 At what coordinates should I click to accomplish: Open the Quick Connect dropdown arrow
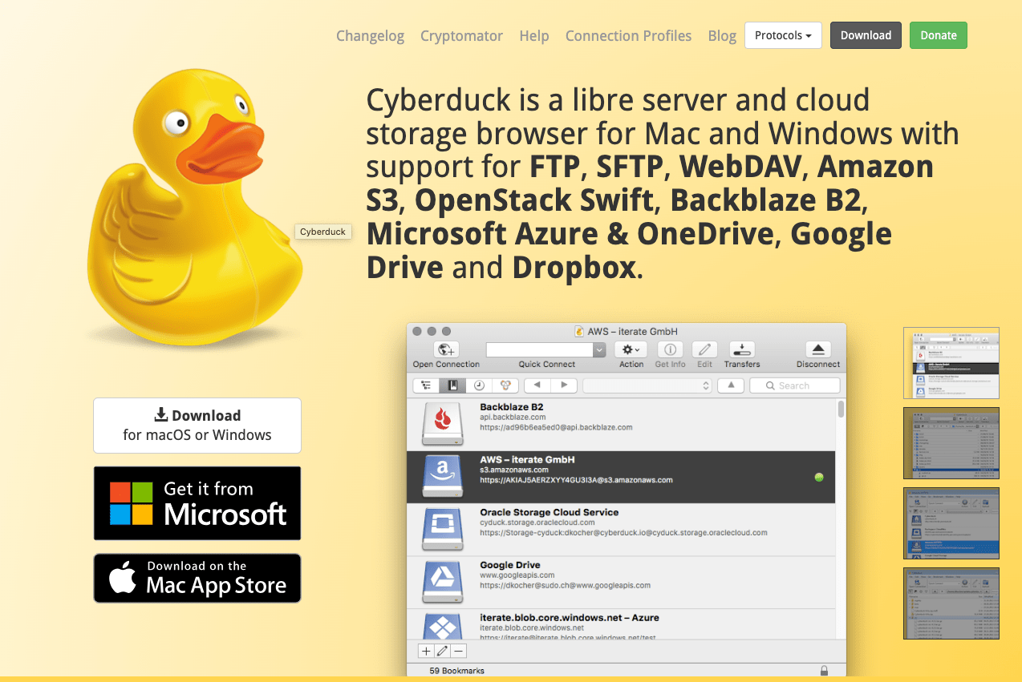coord(599,349)
